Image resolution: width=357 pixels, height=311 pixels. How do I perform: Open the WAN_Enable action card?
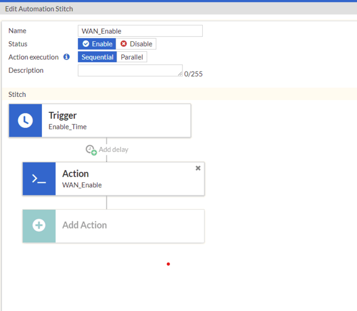coord(113,179)
